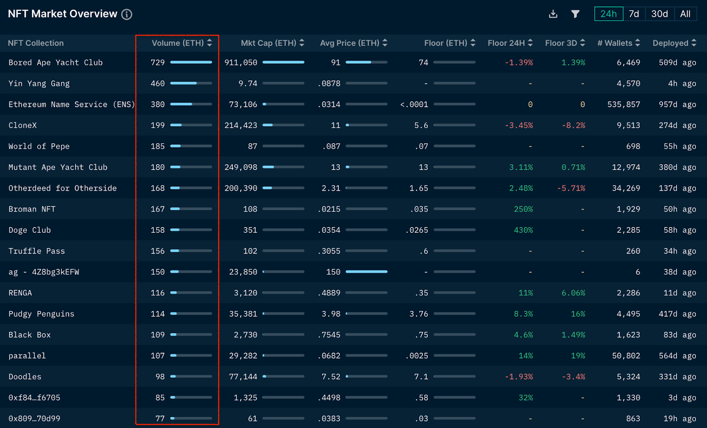The width and height of the screenshot is (707, 428).
Task: Open World of Pepe collection
Action: tap(39, 146)
